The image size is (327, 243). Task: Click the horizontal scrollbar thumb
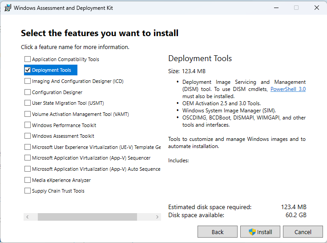[x=87, y=217]
